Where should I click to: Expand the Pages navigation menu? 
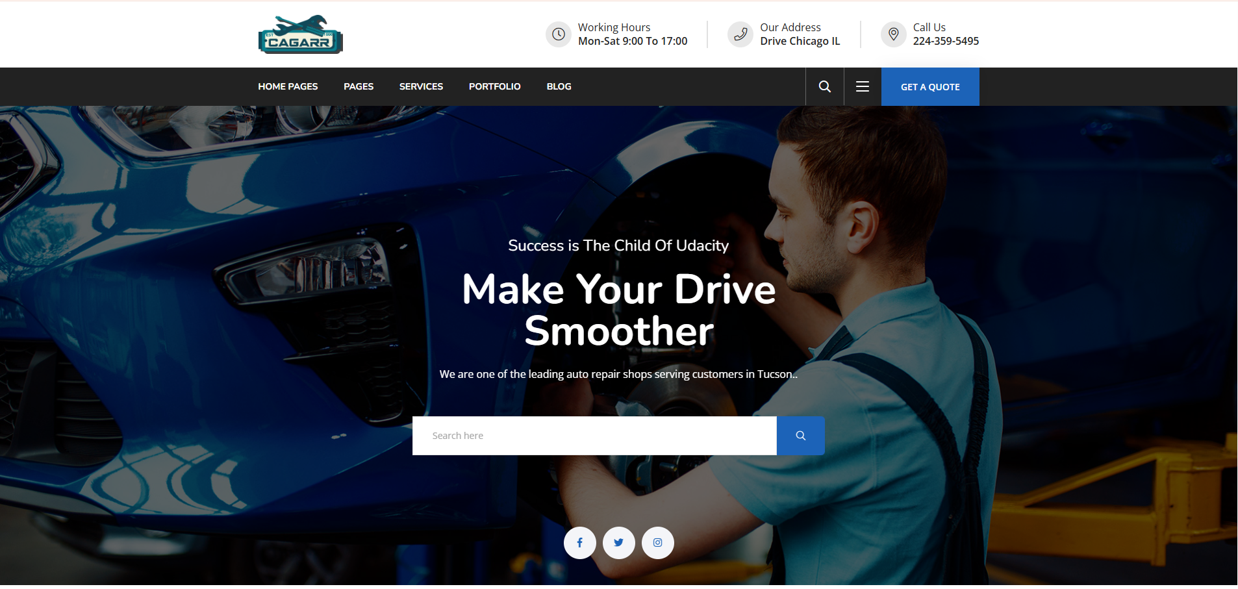point(359,87)
